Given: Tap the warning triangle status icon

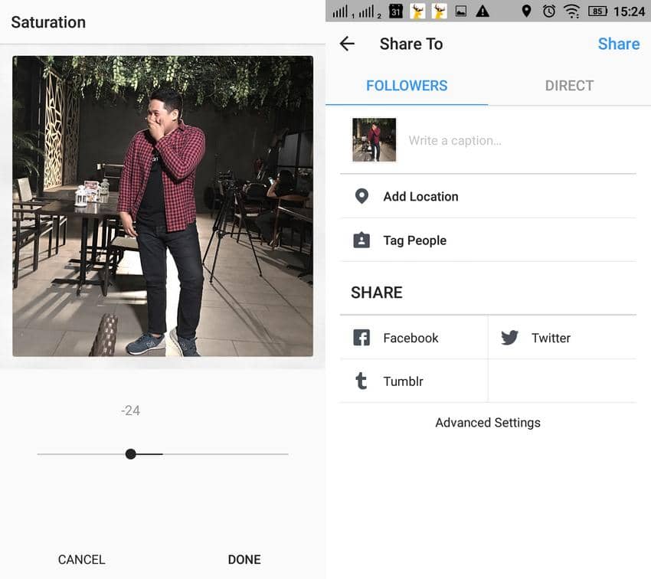Looking at the screenshot, I should click(x=483, y=11).
